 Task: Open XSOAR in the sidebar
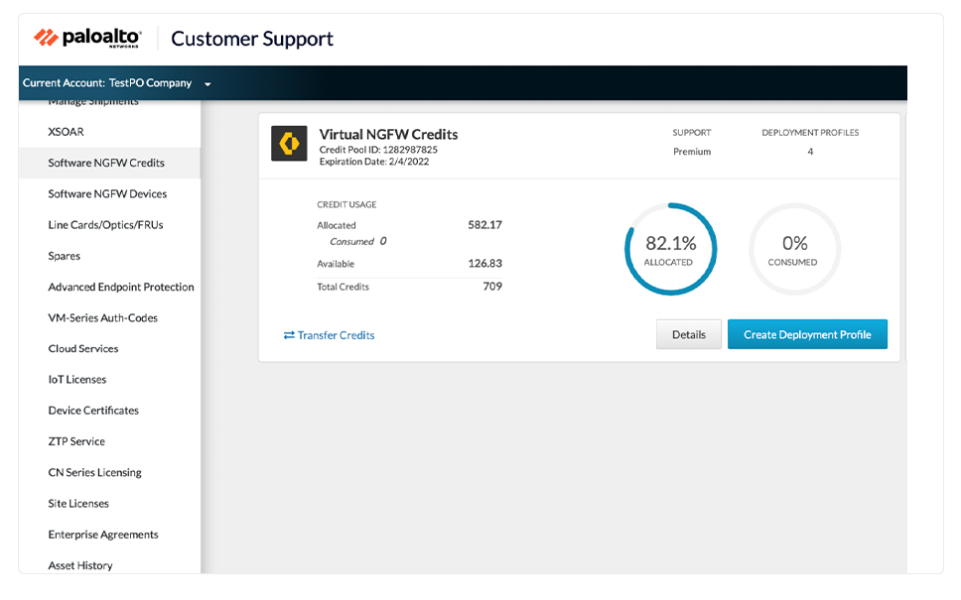[66, 132]
